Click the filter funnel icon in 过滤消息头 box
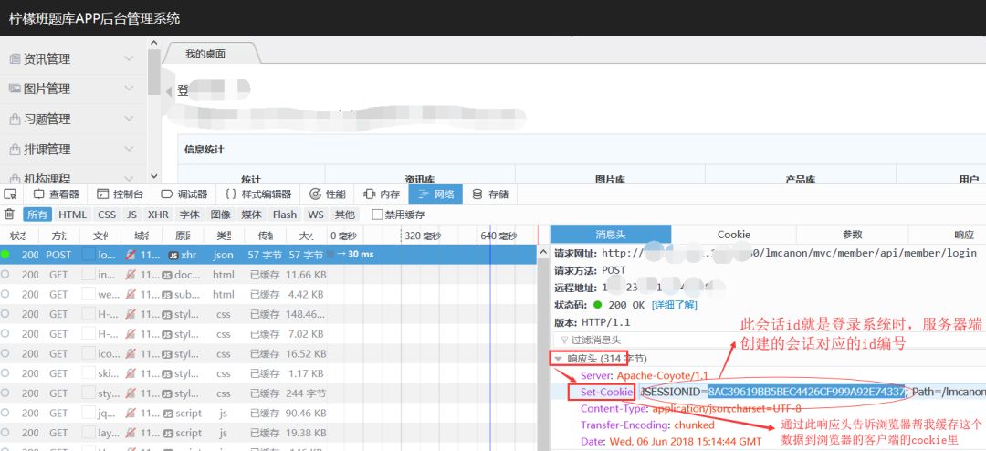986x451 pixels. pos(564,340)
